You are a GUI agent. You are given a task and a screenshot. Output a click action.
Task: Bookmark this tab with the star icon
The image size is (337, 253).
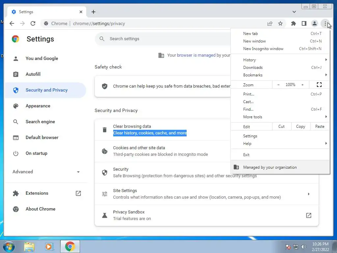[280, 23]
